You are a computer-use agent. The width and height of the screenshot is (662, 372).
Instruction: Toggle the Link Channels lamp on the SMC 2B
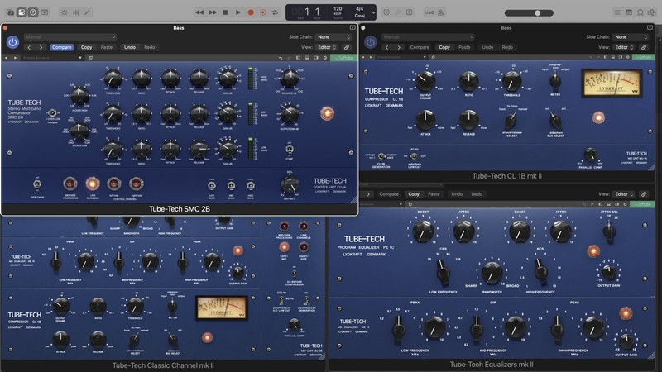point(93,184)
